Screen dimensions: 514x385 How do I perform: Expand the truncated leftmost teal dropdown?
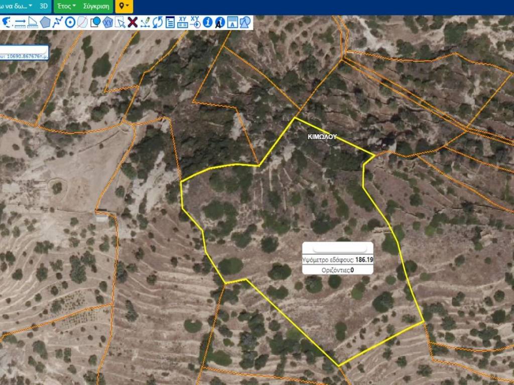(17, 7)
